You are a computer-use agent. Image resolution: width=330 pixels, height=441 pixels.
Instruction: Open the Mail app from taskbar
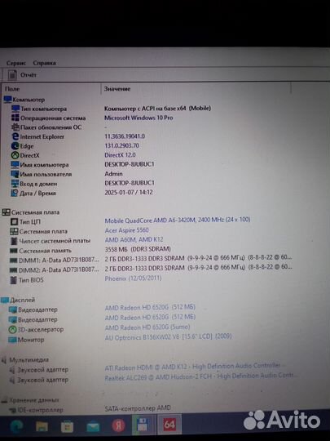(93, 427)
